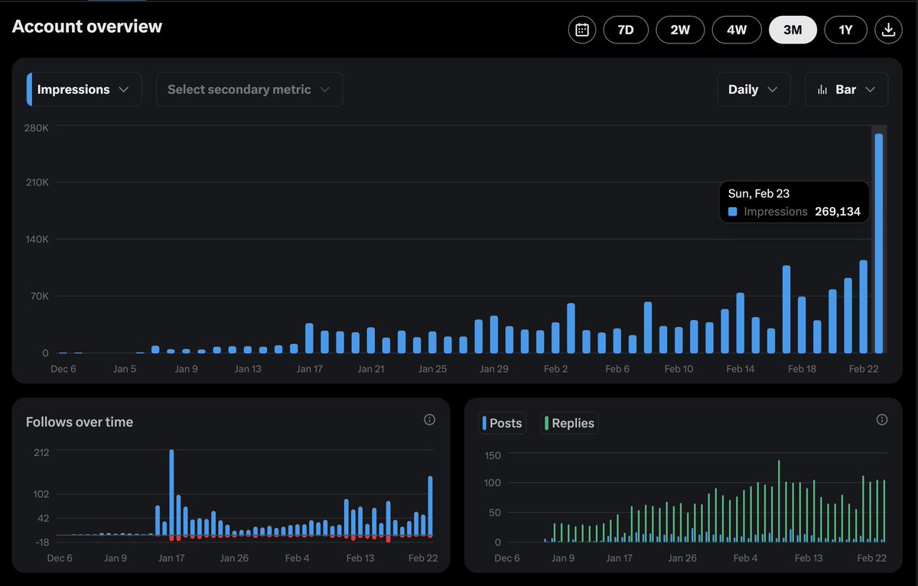Select the 4W time range button
This screenshot has height=586, width=918.
(736, 30)
